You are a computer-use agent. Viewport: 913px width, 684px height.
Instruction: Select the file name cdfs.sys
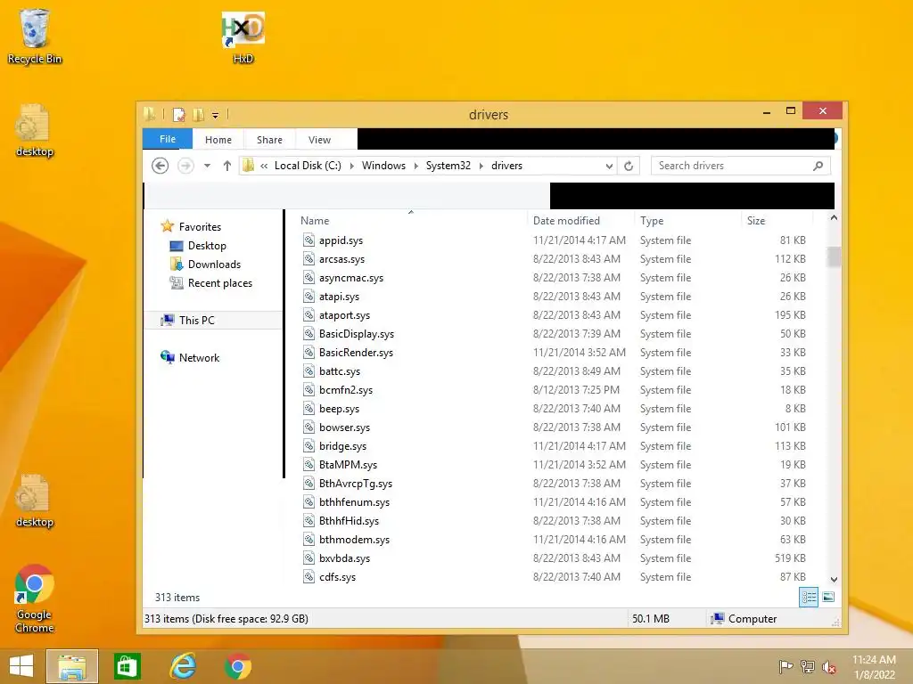tap(337, 577)
